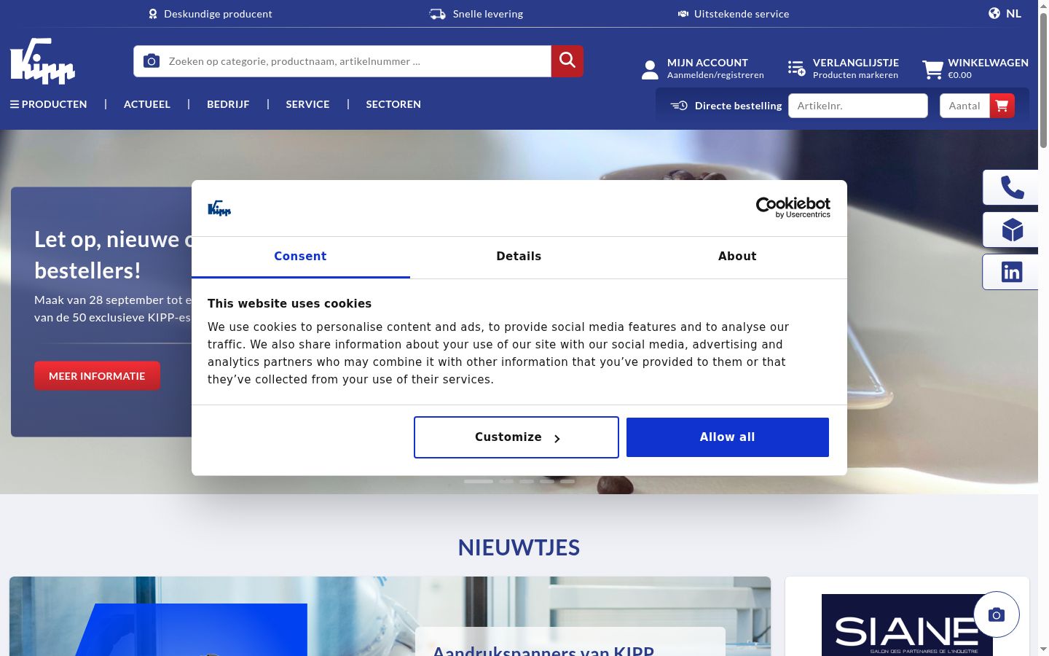
Task: Open the Verlanglijstje wishlist icon
Action: point(796,69)
